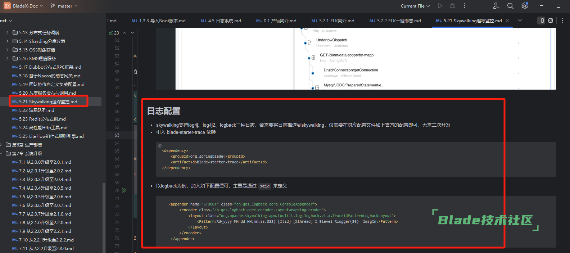570x253 pixels.
Task: Open 7.1 从2.0.0升级至2.0.1.md file
Action: [42, 162]
